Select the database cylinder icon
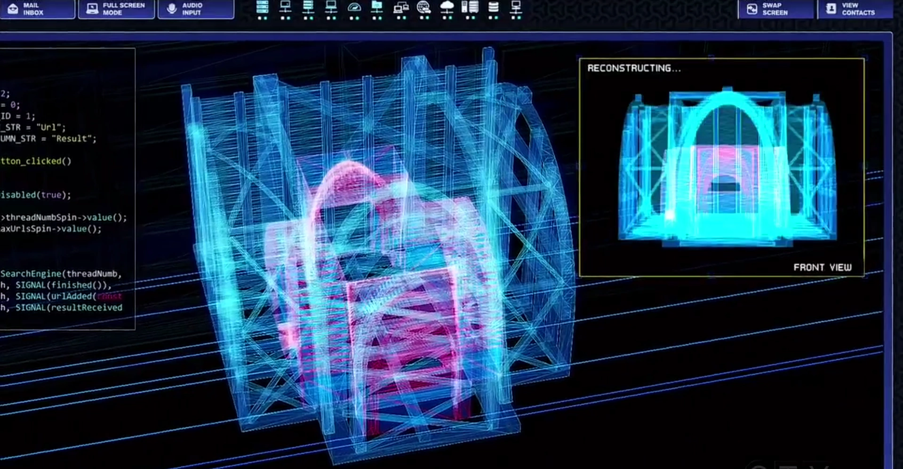903x469 pixels. tap(493, 8)
